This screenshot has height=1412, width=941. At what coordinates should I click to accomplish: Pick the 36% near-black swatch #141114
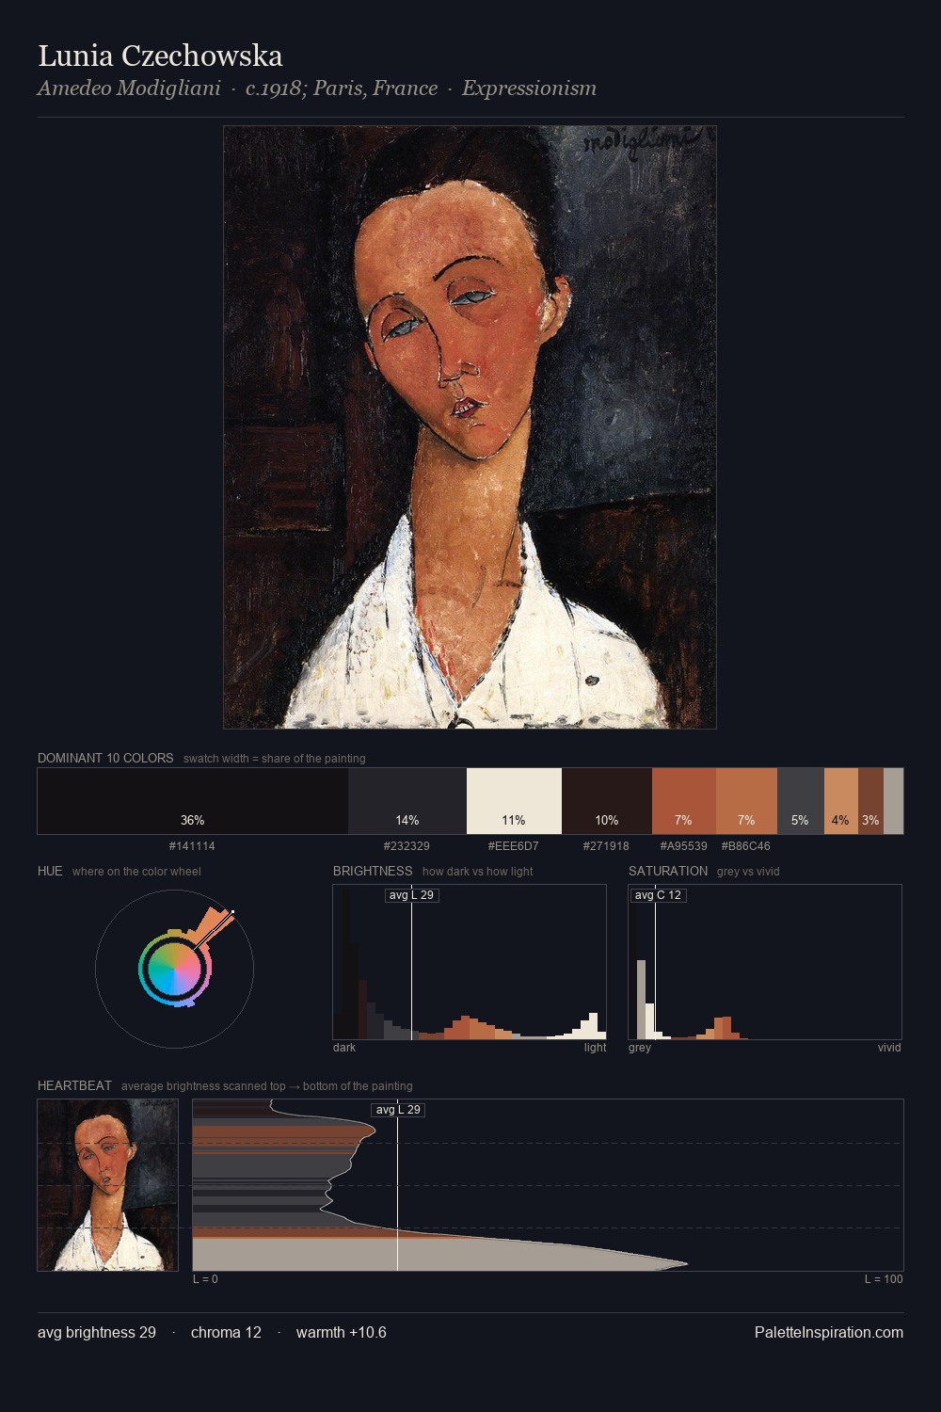193,801
